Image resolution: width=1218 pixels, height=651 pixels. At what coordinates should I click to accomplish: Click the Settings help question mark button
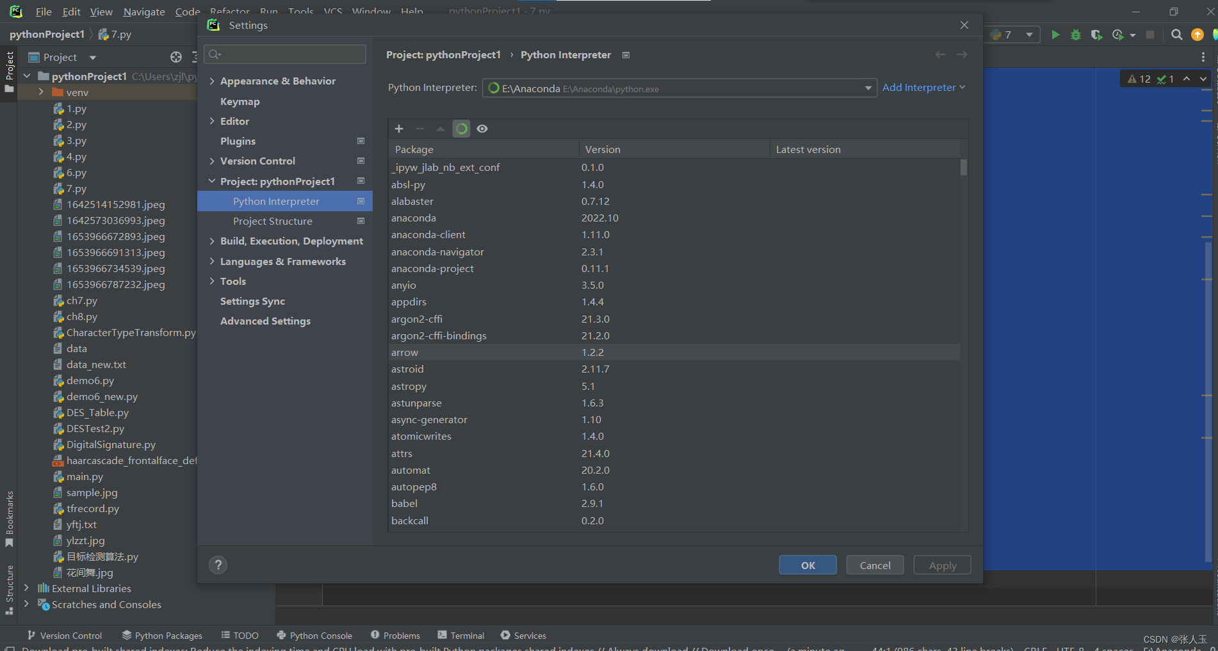(218, 565)
